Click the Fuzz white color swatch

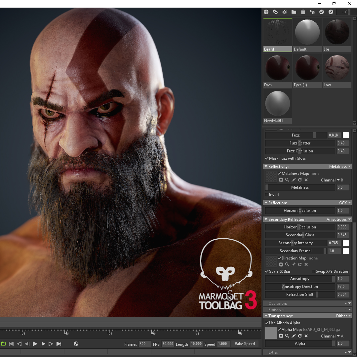coord(346,135)
